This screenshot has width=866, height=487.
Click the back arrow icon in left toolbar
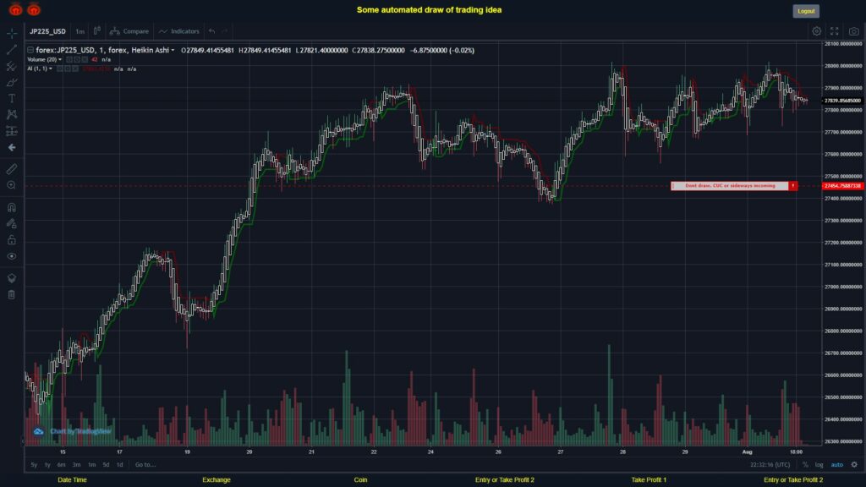click(x=12, y=147)
